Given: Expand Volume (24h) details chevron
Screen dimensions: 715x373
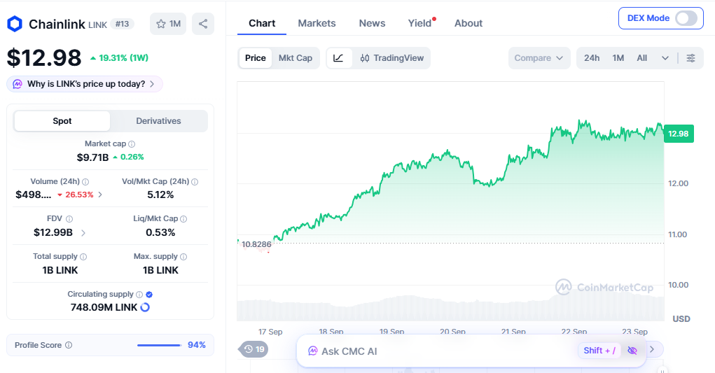Looking at the screenshot, I should tap(100, 195).
